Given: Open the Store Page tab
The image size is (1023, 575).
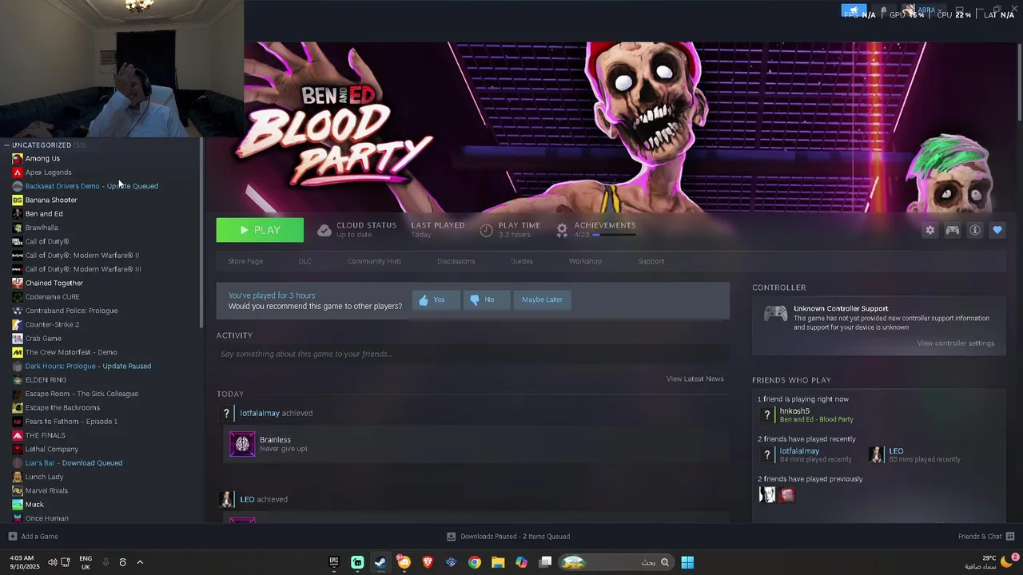Looking at the screenshot, I should (x=245, y=261).
